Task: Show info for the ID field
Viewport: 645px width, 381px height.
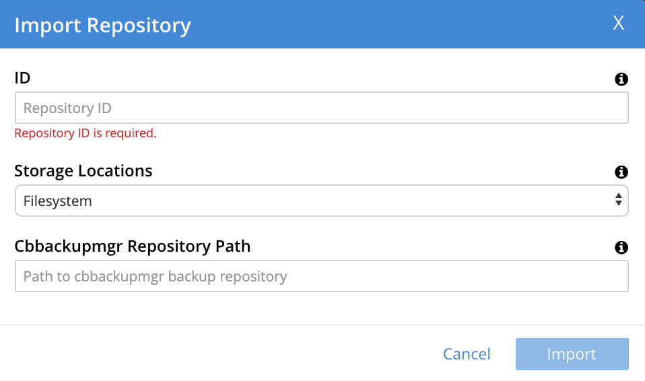Action: pyautogui.click(x=621, y=79)
